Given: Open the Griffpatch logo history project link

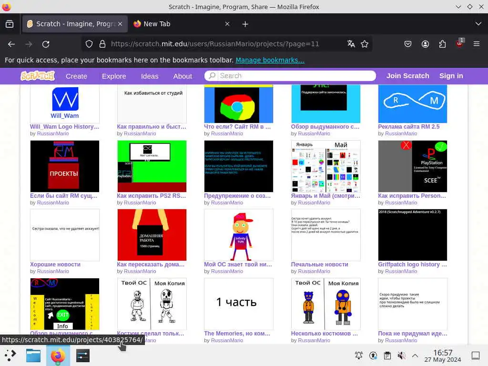Looking at the screenshot, I should (x=412, y=264).
